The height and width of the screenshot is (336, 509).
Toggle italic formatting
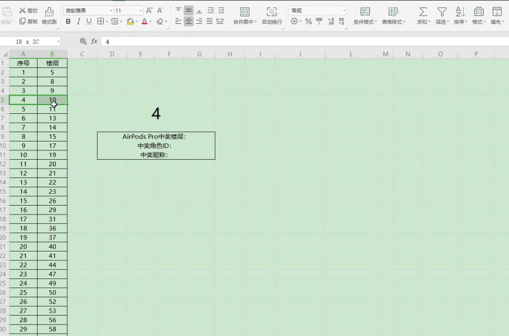pos(78,22)
